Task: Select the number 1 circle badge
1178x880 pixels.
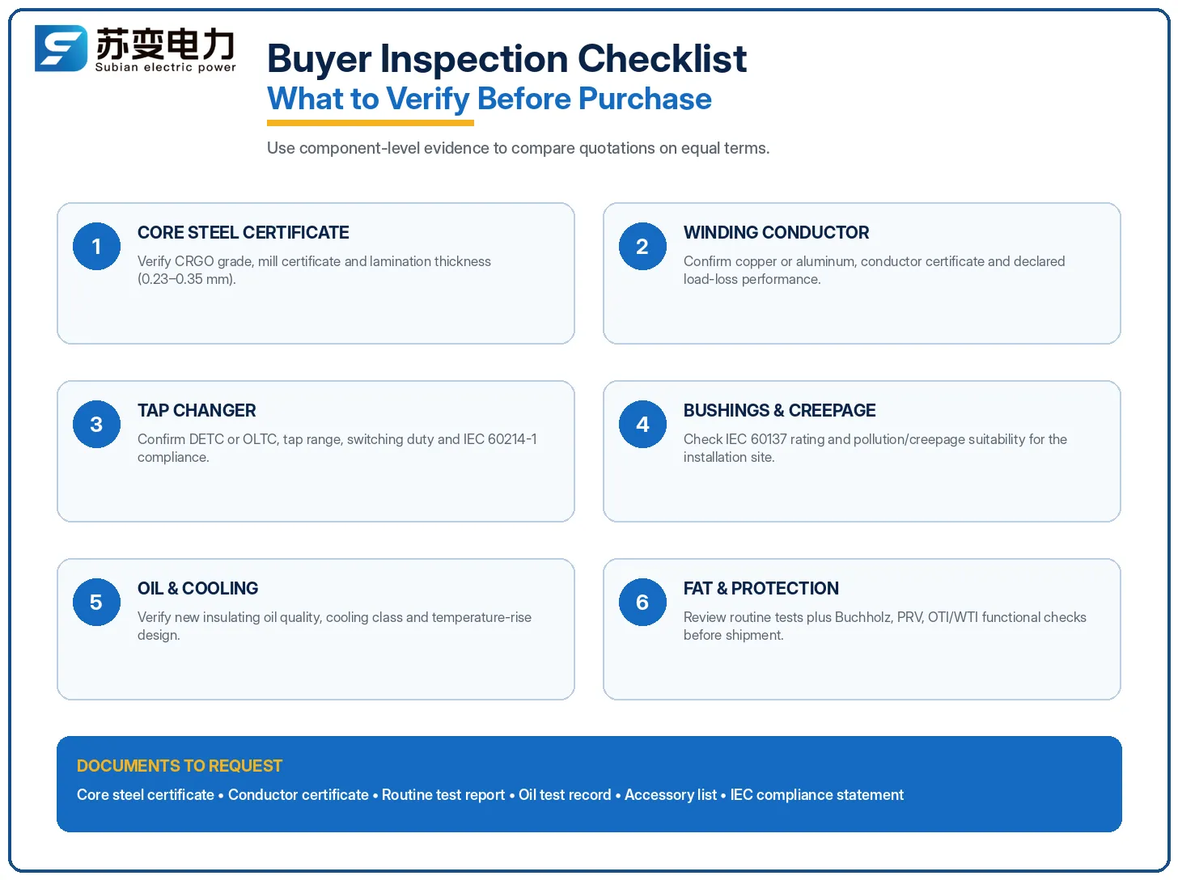Action: pyautogui.click(x=96, y=246)
